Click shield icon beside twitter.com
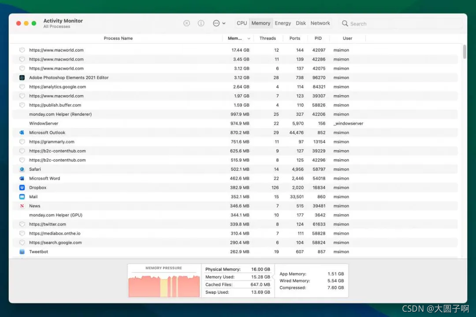 tap(22, 224)
